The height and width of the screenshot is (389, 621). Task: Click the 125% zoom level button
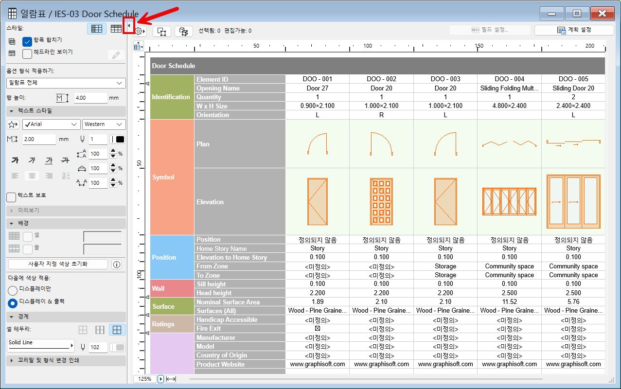(145, 379)
